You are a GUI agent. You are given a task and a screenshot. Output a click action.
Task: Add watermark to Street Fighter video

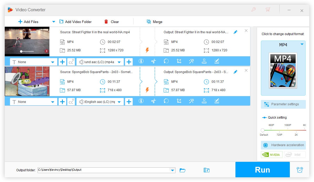(x=204, y=61)
